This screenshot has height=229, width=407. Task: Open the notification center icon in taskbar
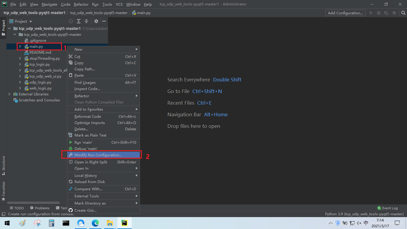pos(397,223)
